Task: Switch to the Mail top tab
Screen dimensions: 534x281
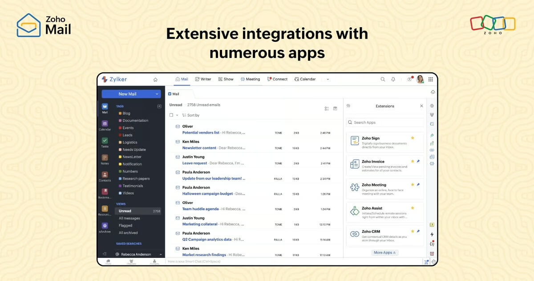Action: (182, 79)
